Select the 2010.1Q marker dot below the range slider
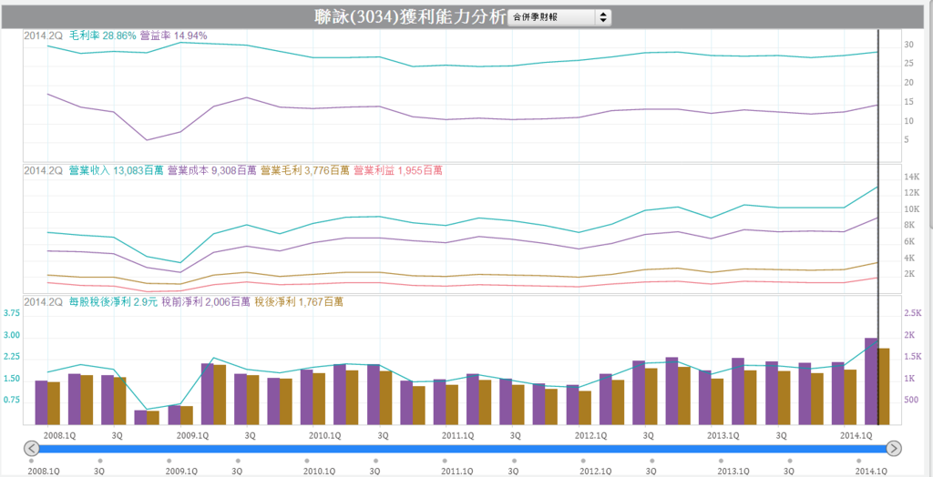The image size is (933, 477). [x=306, y=461]
